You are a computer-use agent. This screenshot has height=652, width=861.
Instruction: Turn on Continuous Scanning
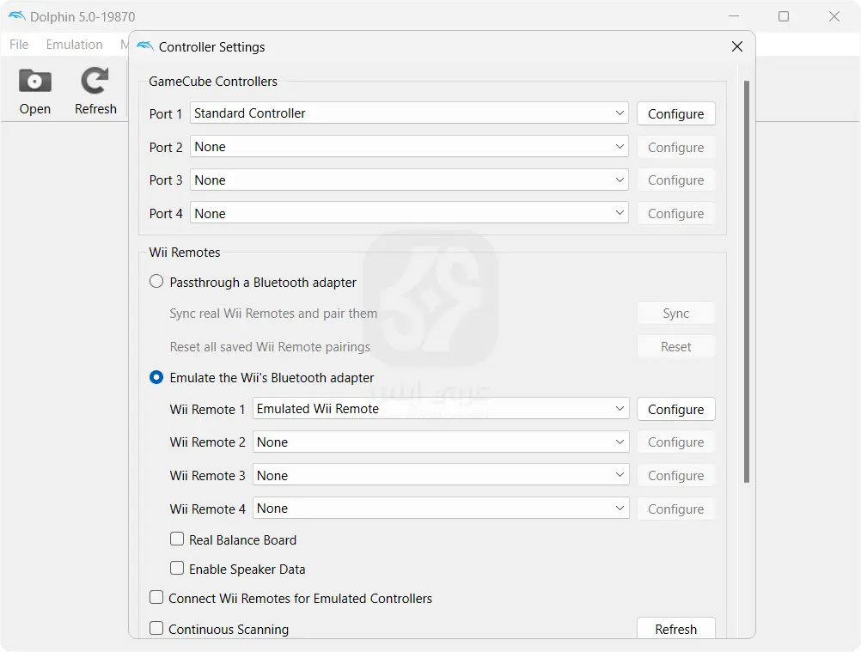click(156, 629)
